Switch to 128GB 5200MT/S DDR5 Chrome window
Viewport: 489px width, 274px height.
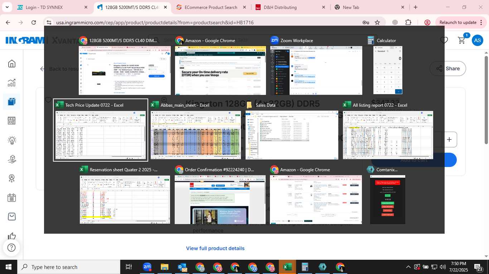coord(125,66)
